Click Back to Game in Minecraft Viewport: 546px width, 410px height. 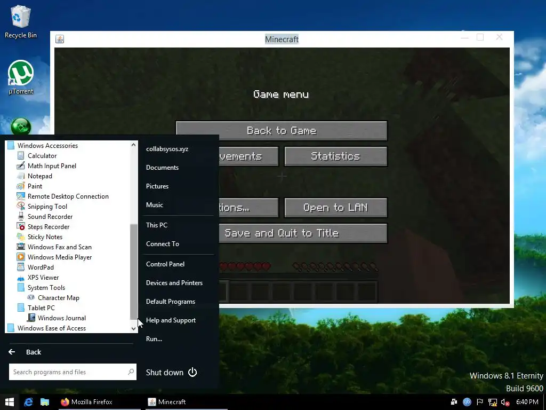coord(282,130)
